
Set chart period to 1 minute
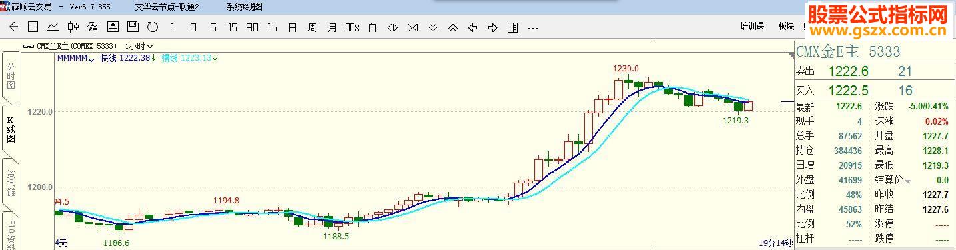173,27
